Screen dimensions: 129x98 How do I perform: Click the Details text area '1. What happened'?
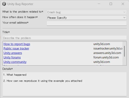pos(64,84)
